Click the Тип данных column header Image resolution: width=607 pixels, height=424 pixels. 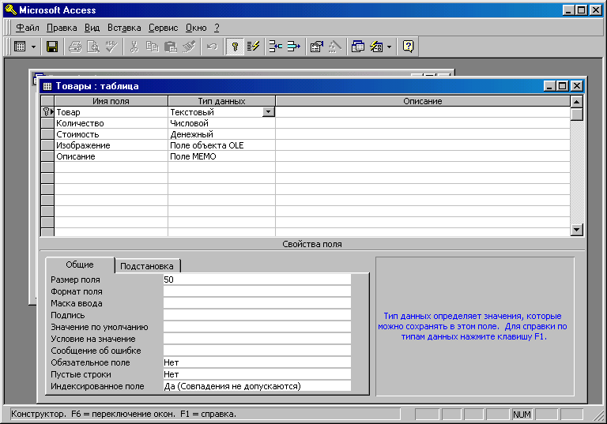tap(221, 101)
